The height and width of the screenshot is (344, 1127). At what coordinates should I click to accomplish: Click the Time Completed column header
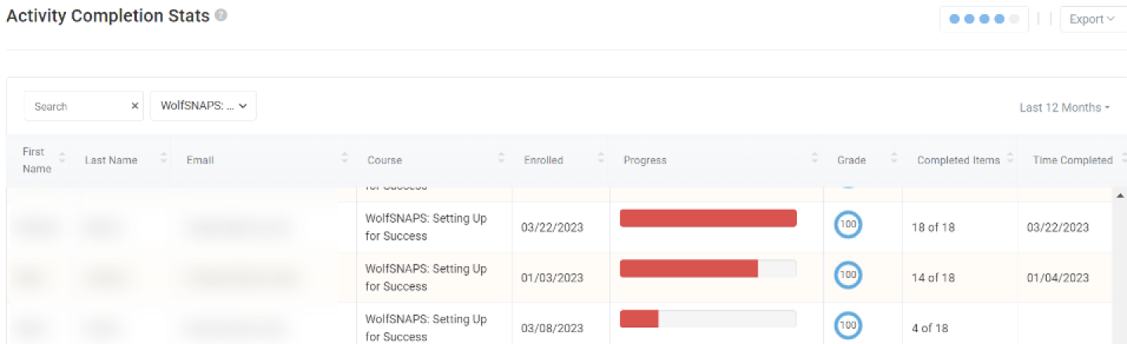click(1072, 160)
